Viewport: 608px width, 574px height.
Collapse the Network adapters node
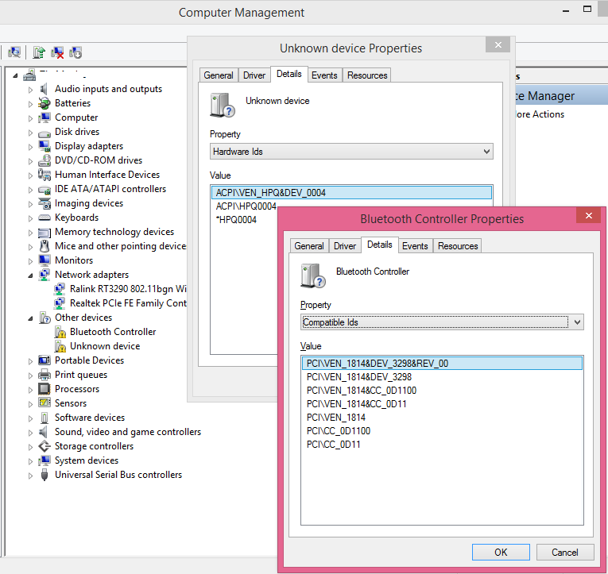31,275
